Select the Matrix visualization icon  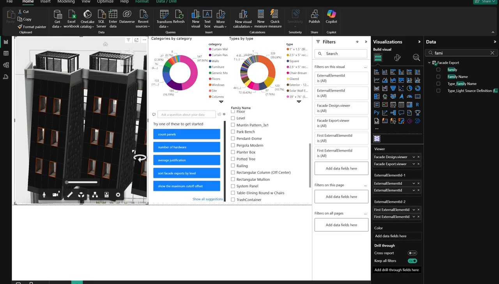409,104
